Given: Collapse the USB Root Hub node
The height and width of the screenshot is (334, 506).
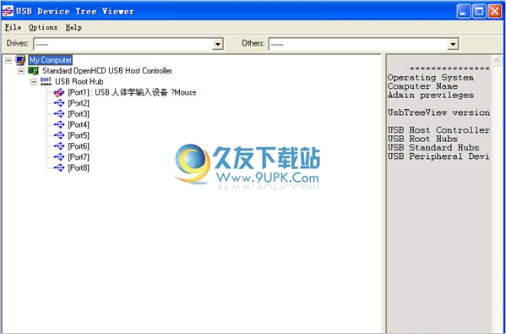Looking at the screenshot, I should point(34,82).
